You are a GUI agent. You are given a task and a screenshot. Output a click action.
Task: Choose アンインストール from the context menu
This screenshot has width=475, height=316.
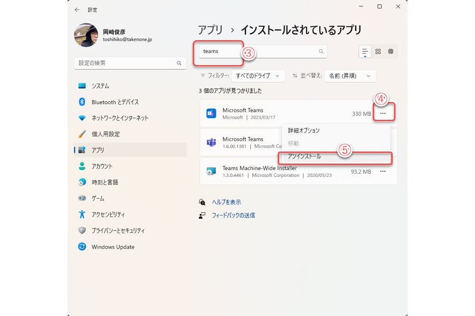tap(336, 156)
